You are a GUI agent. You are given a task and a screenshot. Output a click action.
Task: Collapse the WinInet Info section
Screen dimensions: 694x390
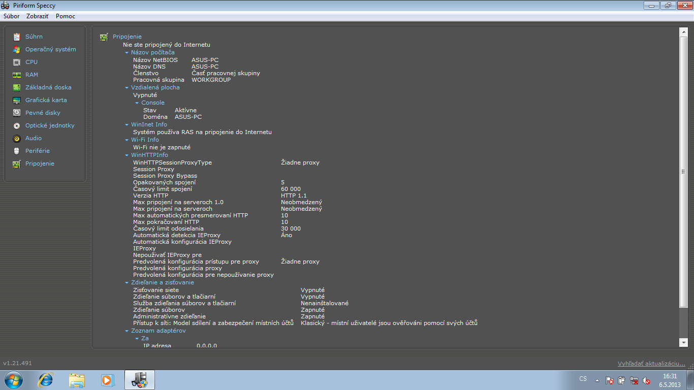tap(127, 124)
